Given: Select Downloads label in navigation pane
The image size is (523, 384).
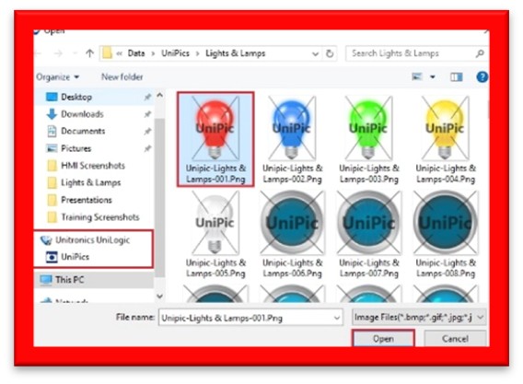Looking at the screenshot, I should [82, 114].
